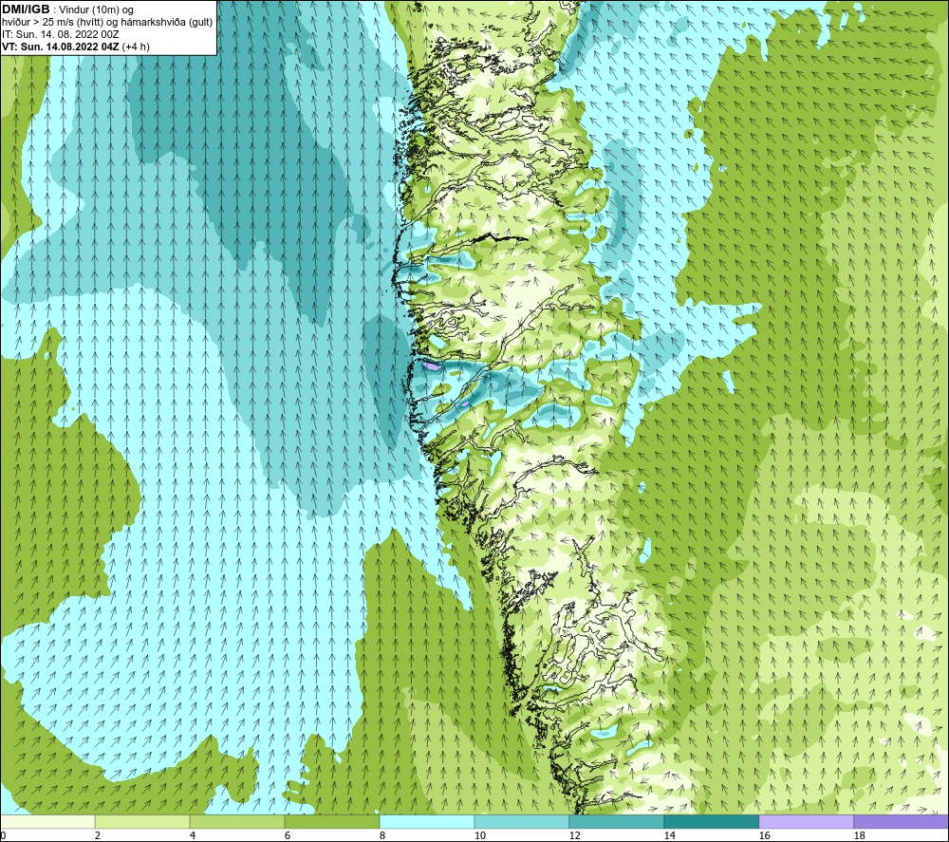Image resolution: width=949 pixels, height=842 pixels.
Task: Select the 'IT: Sun. 14. 08. 2022 00Z' line
Action: tap(61, 34)
